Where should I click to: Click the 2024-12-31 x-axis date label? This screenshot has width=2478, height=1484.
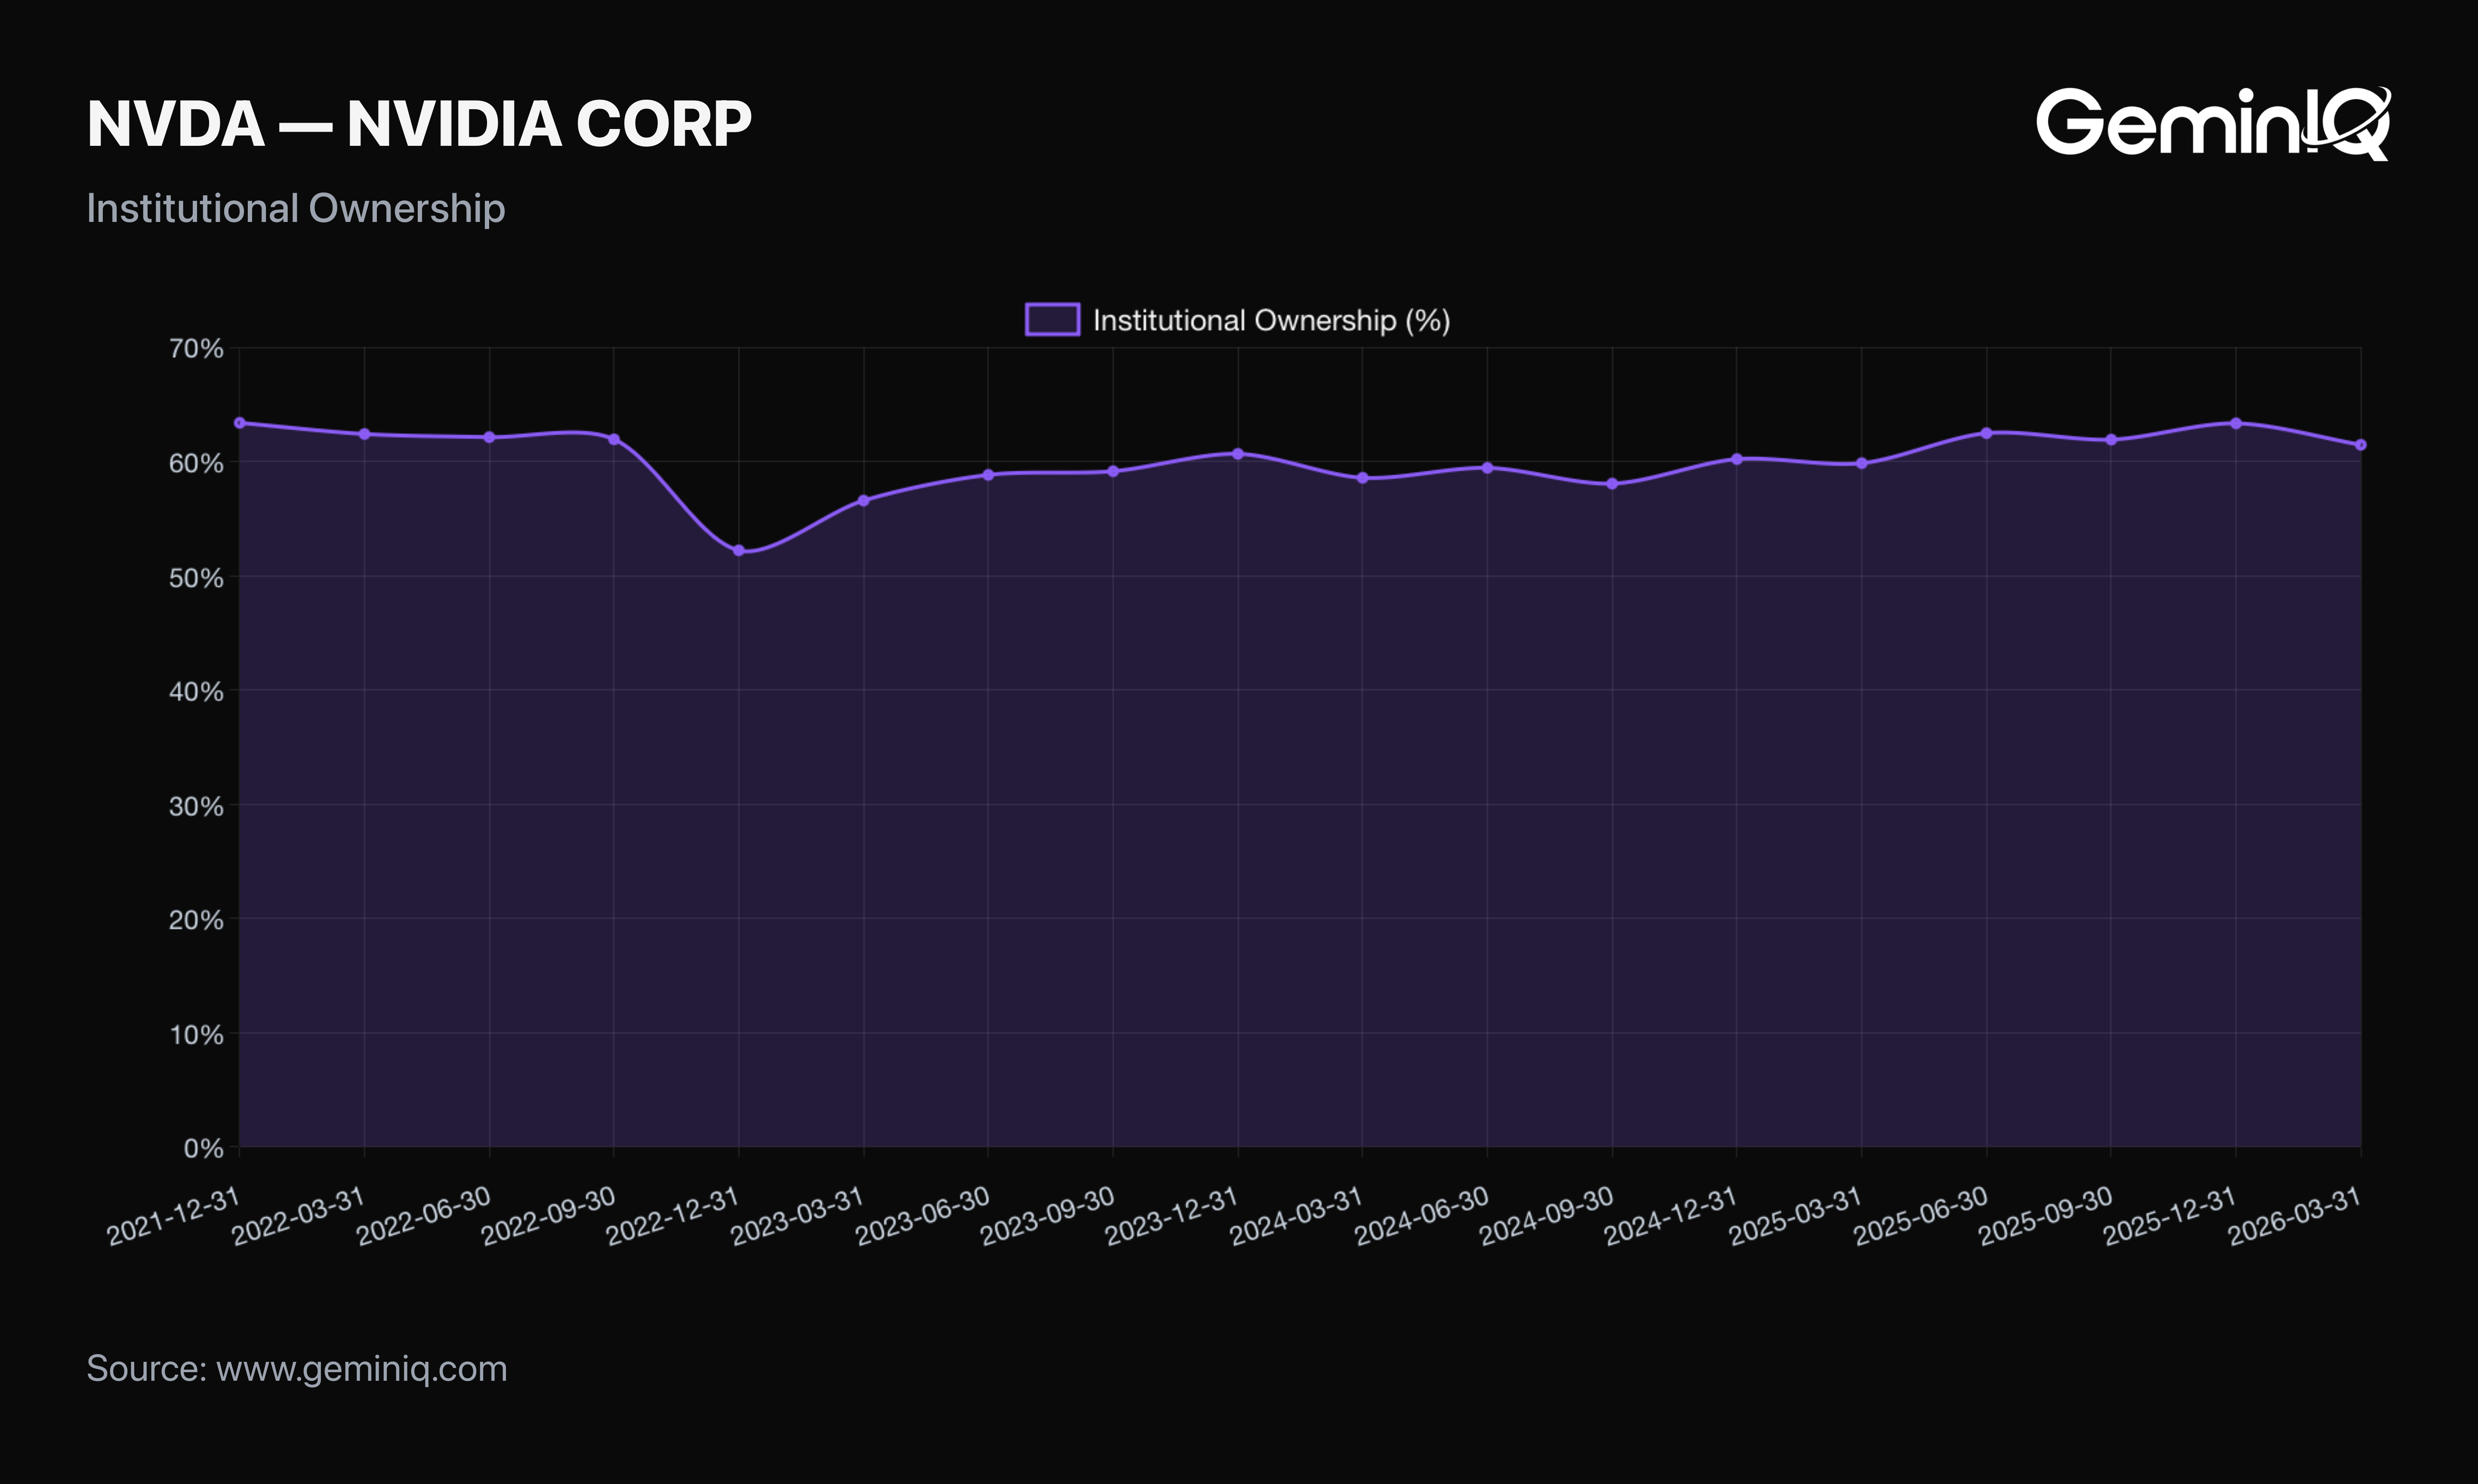[1671, 1217]
